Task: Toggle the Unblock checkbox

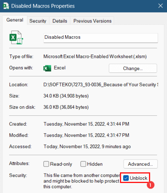Action: [x=126, y=178]
